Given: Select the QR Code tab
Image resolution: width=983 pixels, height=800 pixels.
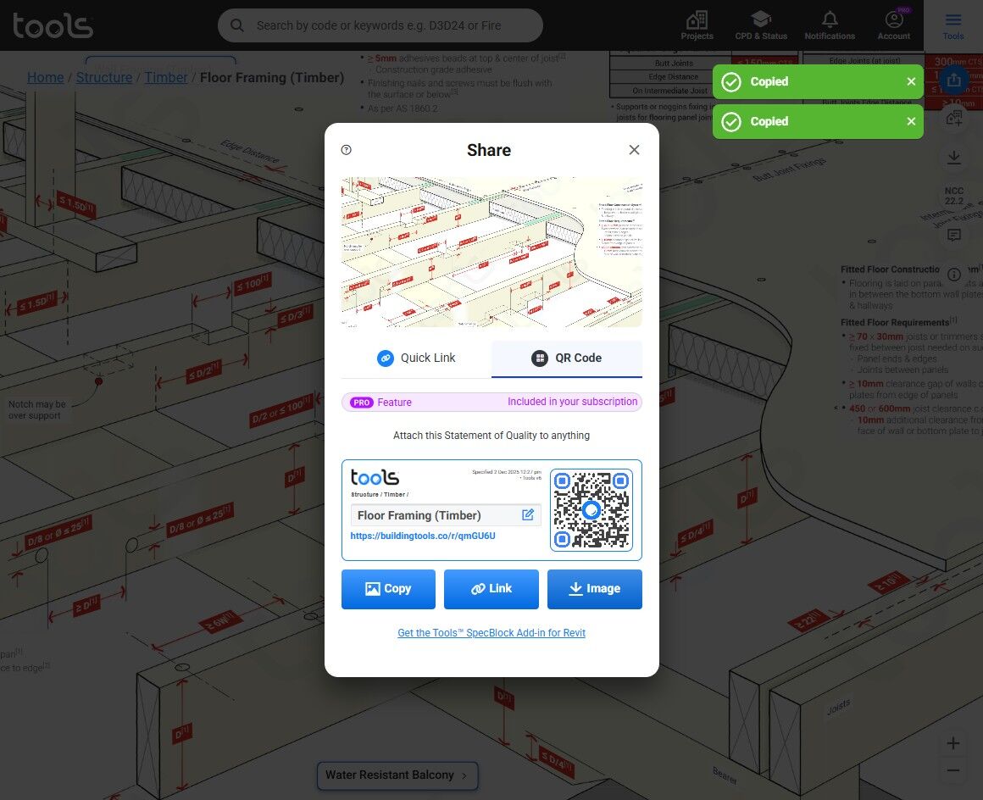Looking at the screenshot, I should click(567, 358).
